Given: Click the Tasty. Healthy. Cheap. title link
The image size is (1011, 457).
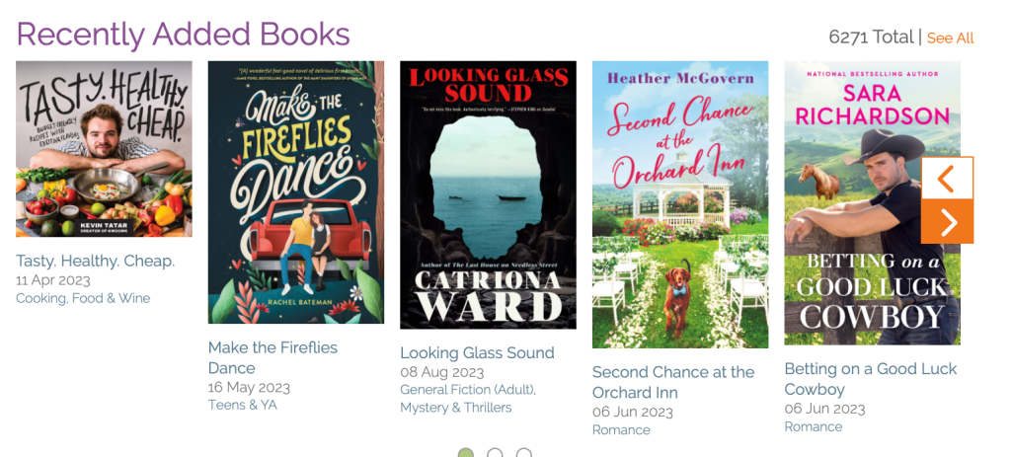Looking at the screenshot, I should coord(95,262).
